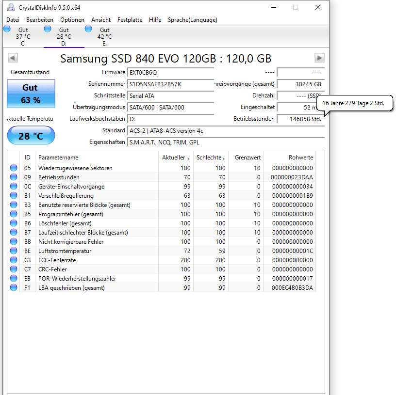Click status orb of POR-Wiederherstellungszähler row
This screenshot has height=395, width=397.
click(x=14, y=278)
